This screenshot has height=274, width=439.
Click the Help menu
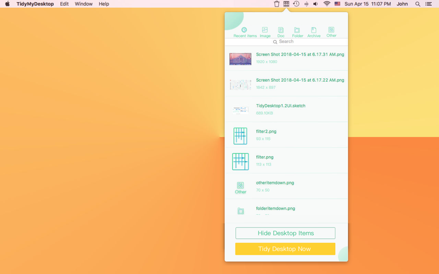click(104, 4)
